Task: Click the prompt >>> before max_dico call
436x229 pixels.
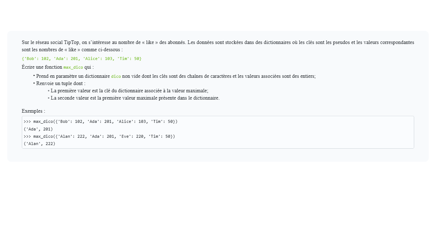Action: (27, 121)
